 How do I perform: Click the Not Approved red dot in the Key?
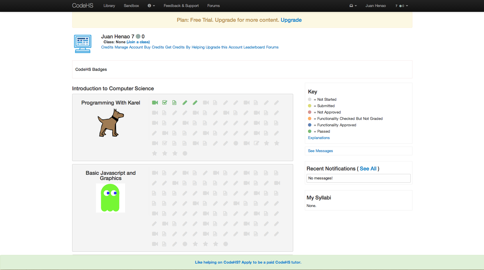tap(310, 112)
